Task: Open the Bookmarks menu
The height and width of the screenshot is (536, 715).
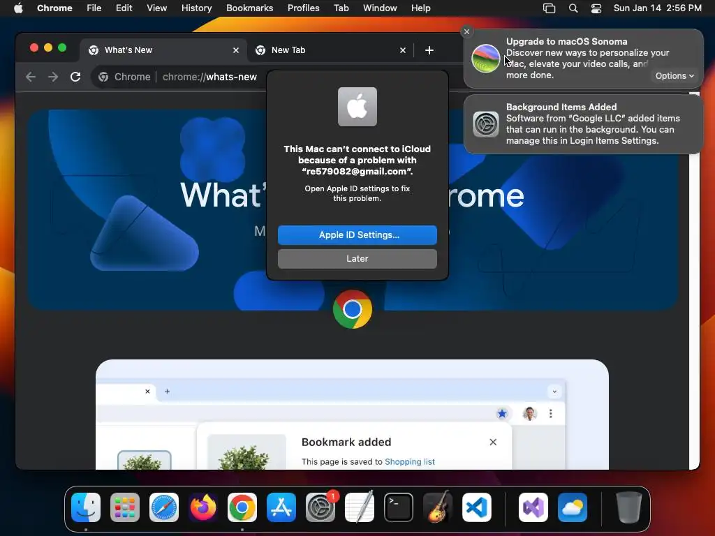Action: coord(249,8)
